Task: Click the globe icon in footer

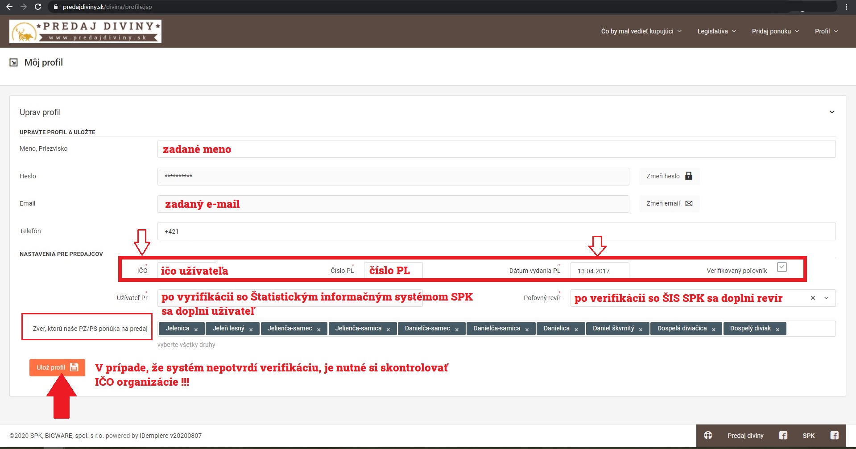Action: click(708, 436)
